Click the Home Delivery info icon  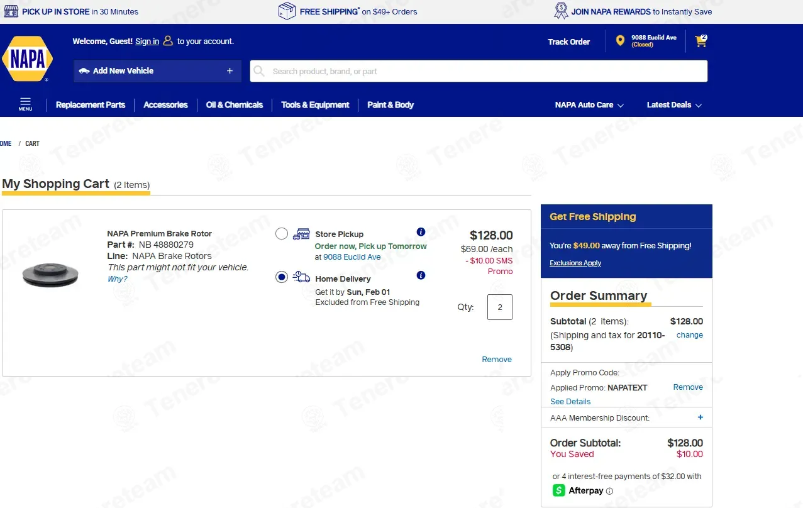421,275
